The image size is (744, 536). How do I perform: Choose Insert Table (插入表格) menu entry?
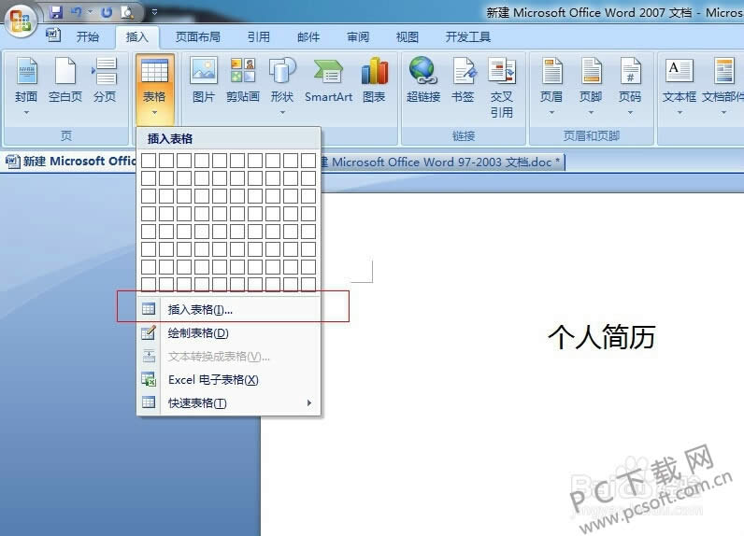[x=200, y=309]
